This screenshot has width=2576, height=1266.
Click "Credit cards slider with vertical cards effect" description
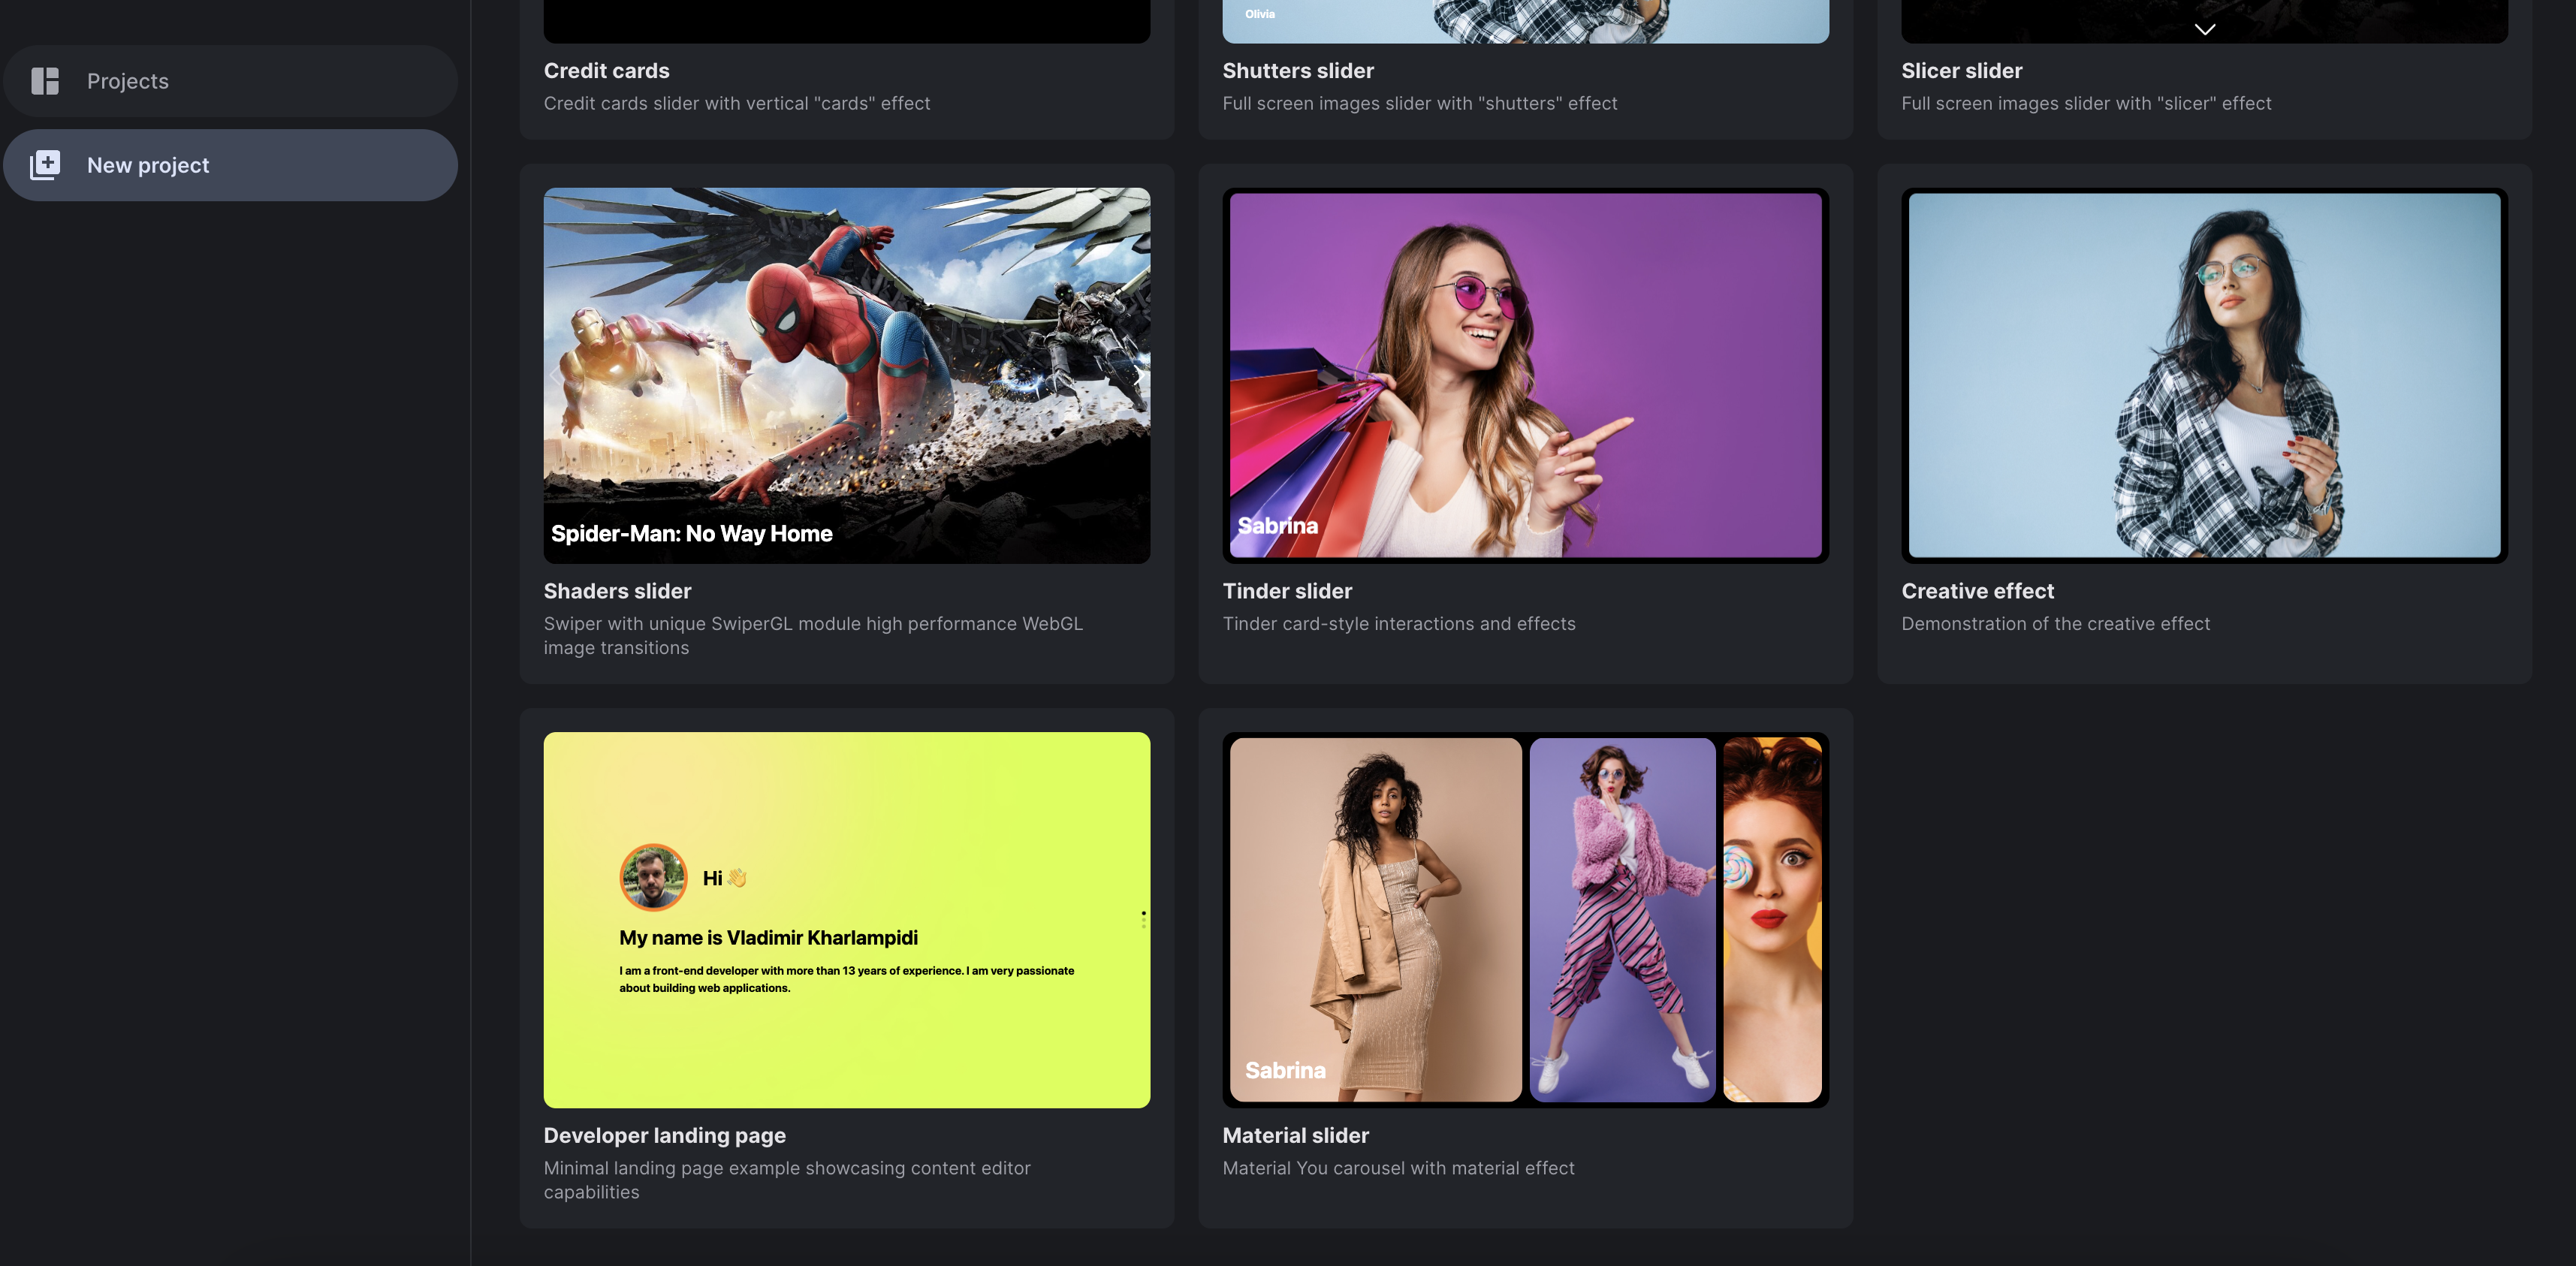(x=736, y=103)
